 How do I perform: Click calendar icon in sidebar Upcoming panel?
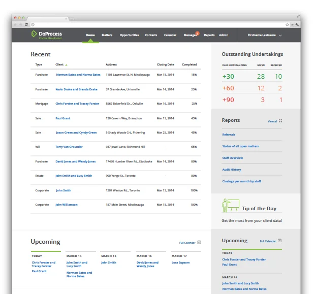coord(279,241)
